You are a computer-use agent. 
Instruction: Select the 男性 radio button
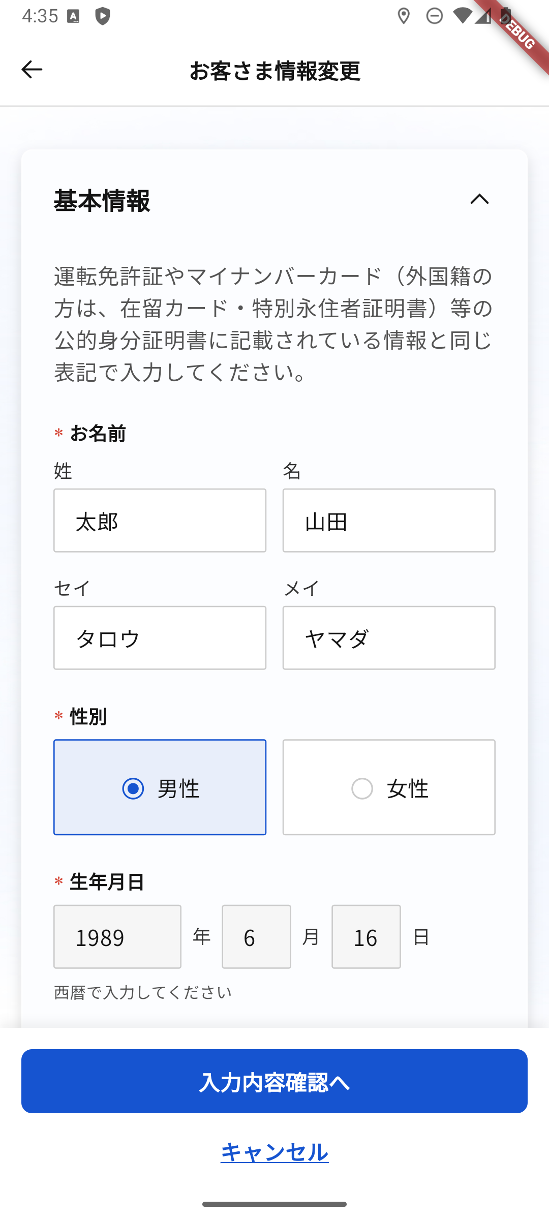(x=133, y=788)
